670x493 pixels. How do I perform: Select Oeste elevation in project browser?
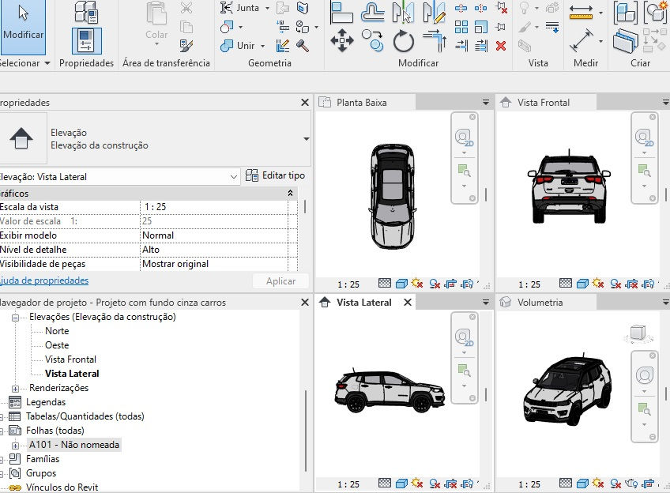coord(57,345)
